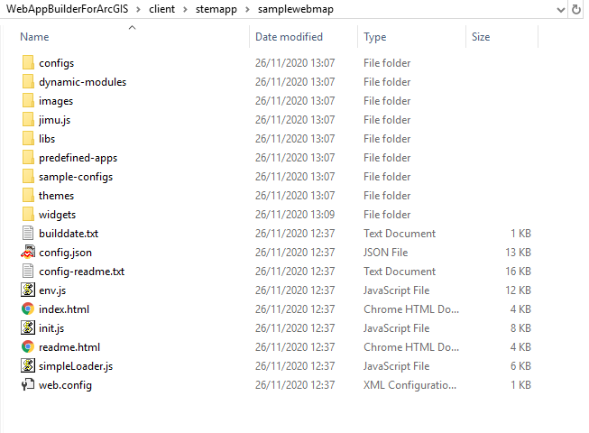Click the libs folder icon
The height and width of the screenshot is (433, 589).
pos(28,138)
